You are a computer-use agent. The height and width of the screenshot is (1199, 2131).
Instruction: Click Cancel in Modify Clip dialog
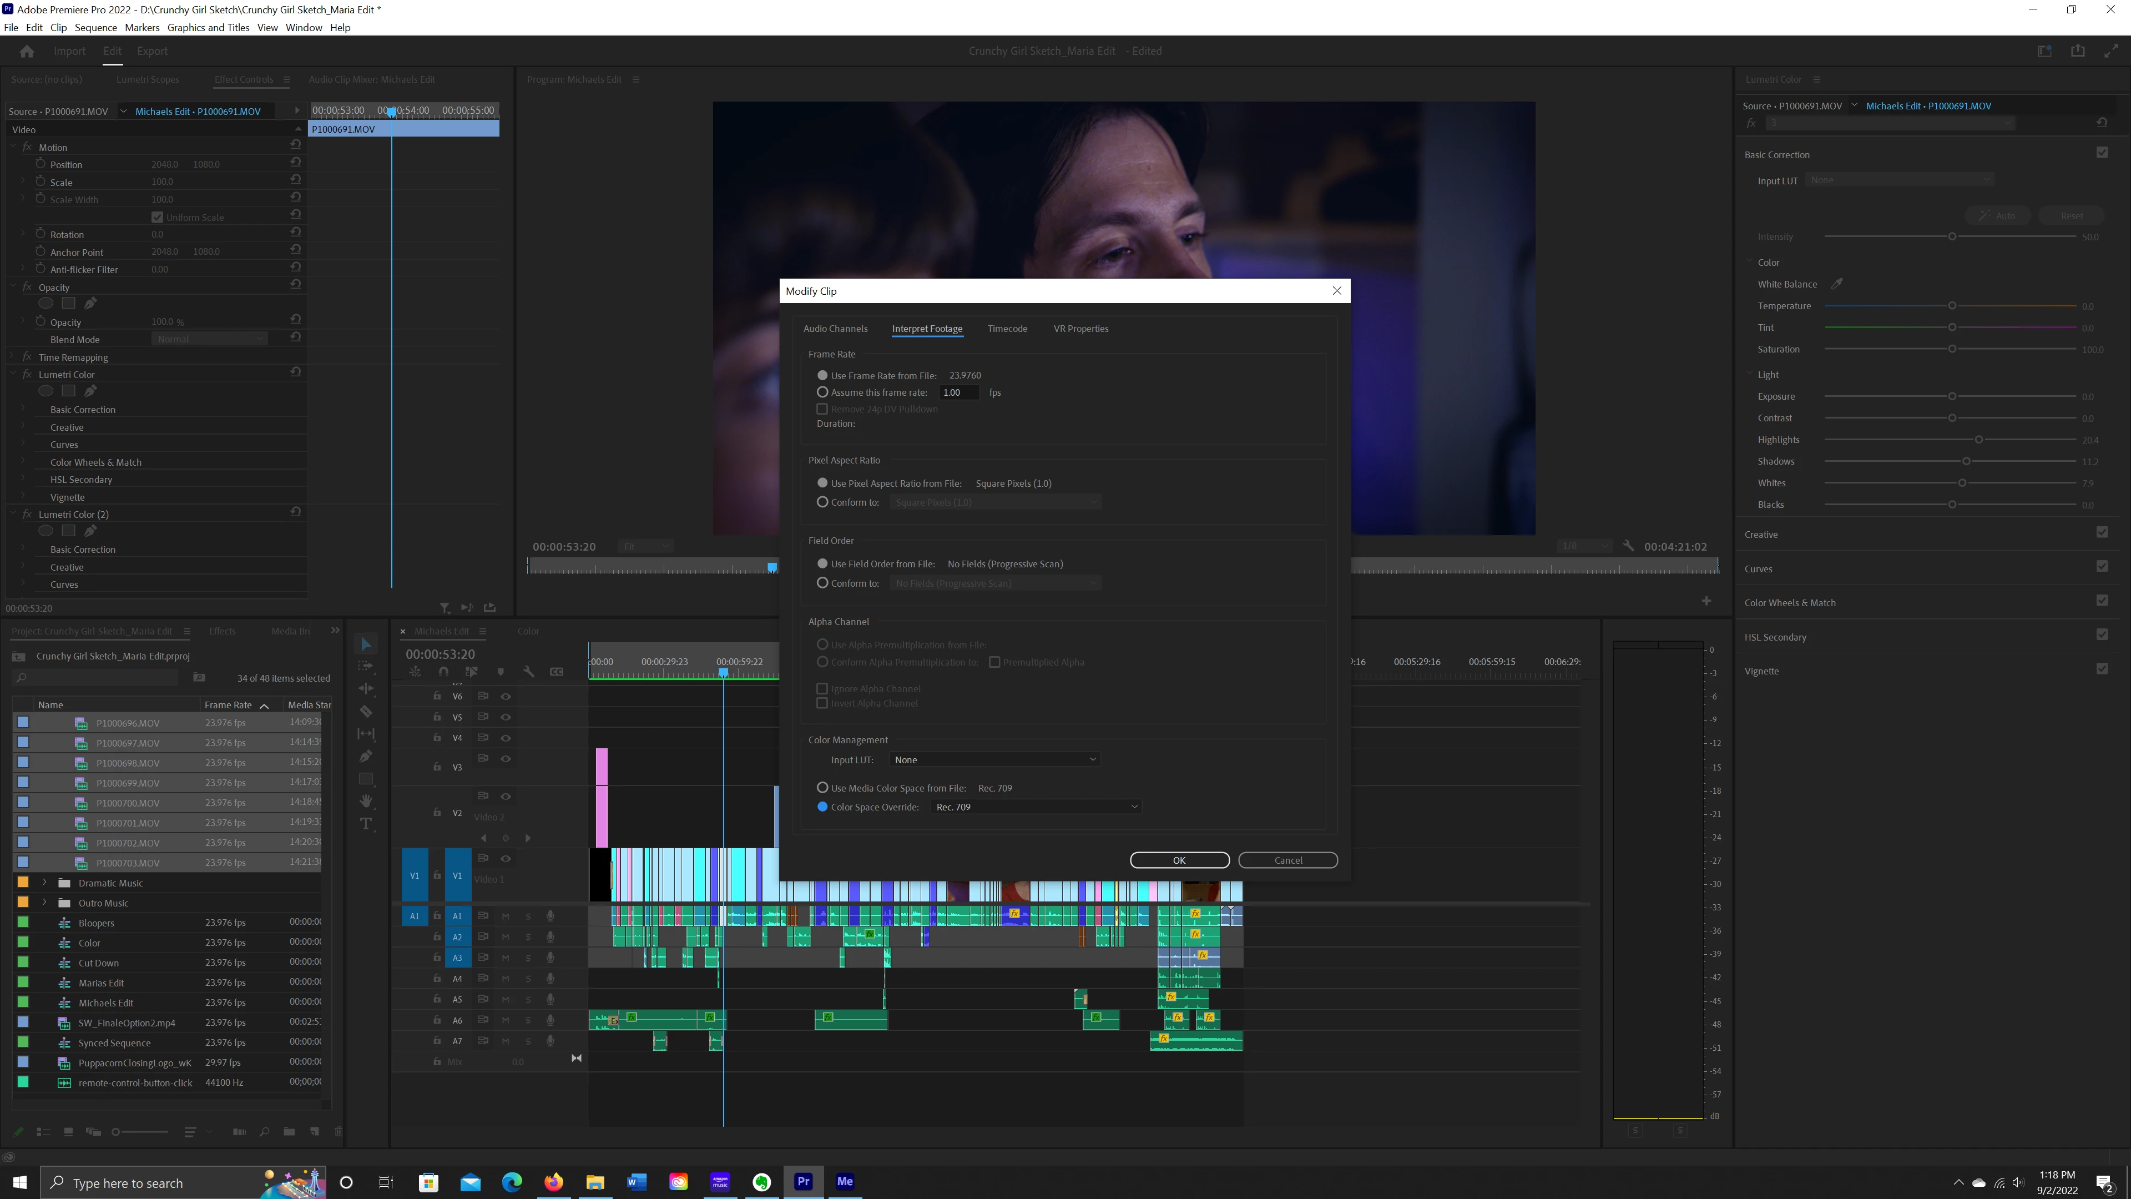pyautogui.click(x=1287, y=860)
